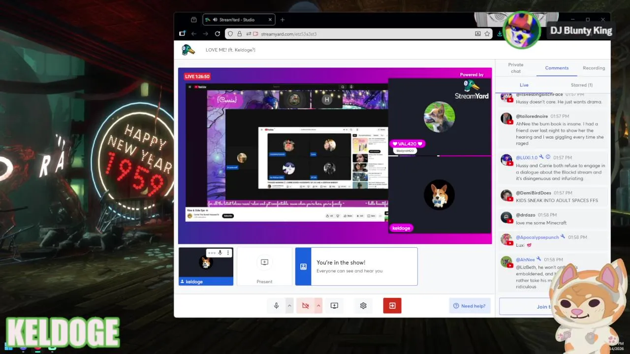
Task: Reload the browser page
Action: click(218, 34)
